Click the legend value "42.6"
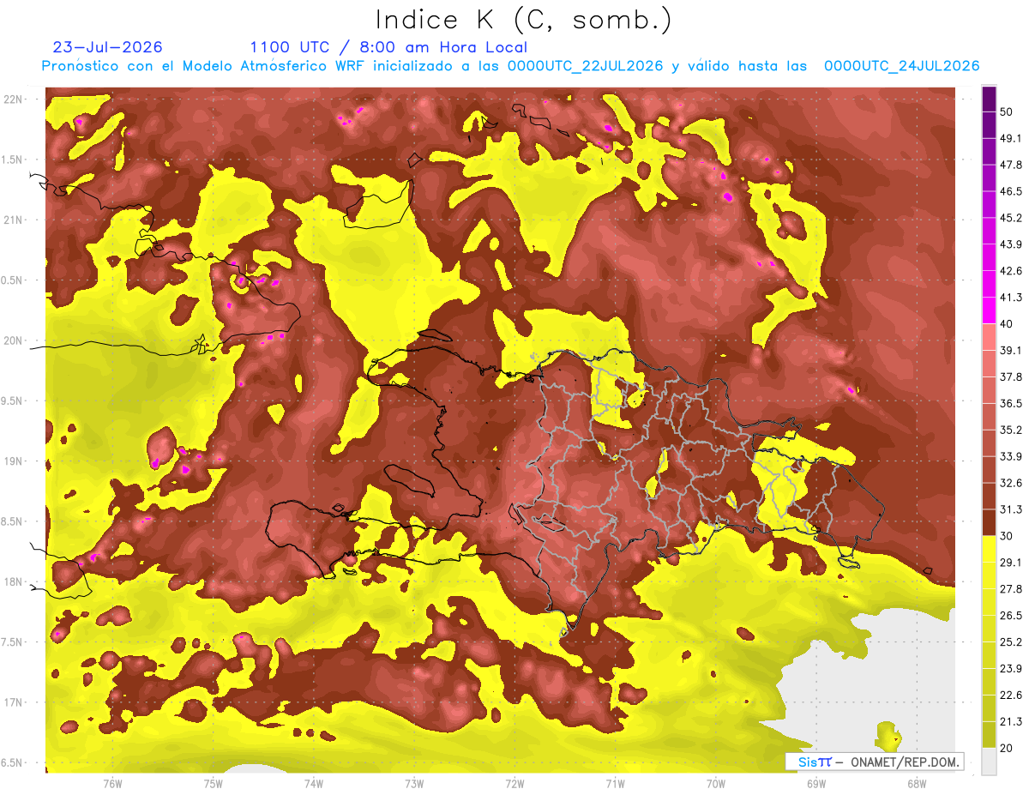This screenshot has height=795, width=1029. pyautogui.click(x=1010, y=271)
